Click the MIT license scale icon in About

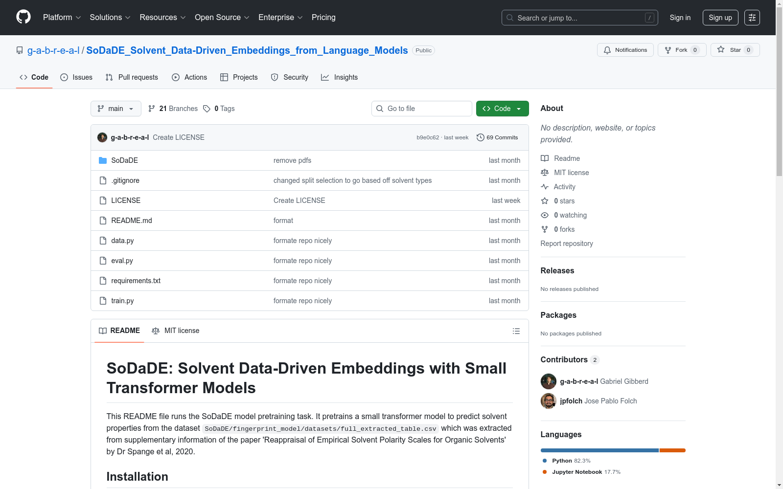pyautogui.click(x=545, y=173)
